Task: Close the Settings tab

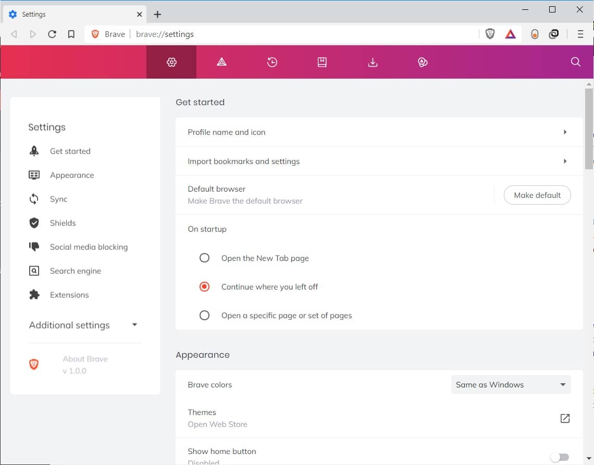Action: pos(140,15)
